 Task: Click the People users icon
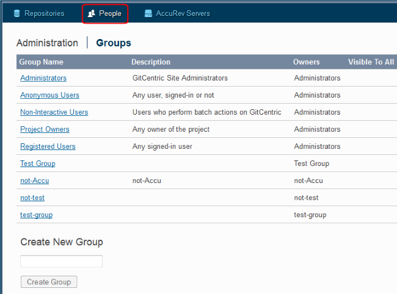(91, 13)
